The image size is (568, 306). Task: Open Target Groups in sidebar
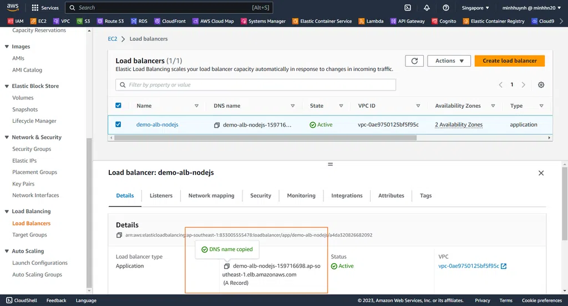29,234
